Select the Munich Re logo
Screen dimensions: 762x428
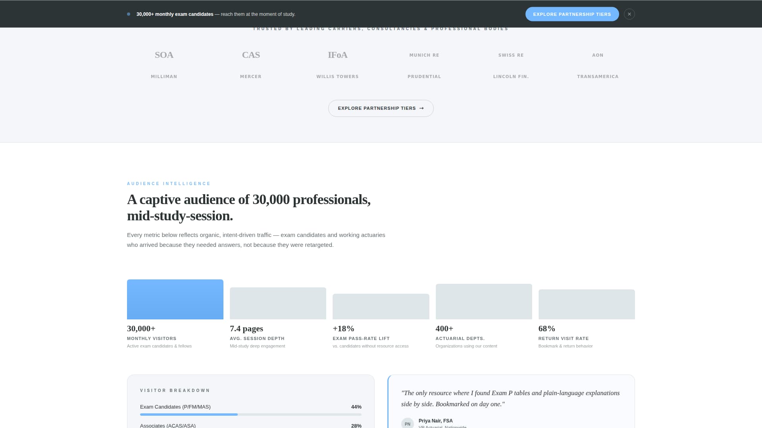tap(424, 55)
